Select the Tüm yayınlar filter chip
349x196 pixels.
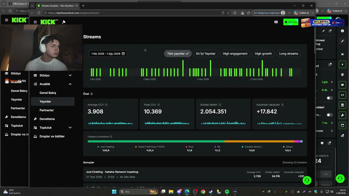[178, 54]
